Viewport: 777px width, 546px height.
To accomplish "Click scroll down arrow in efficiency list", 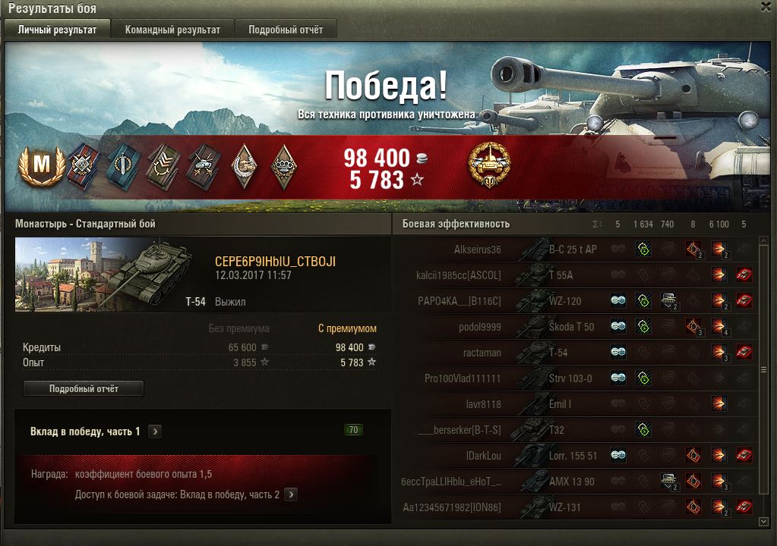I will point(763,521).
